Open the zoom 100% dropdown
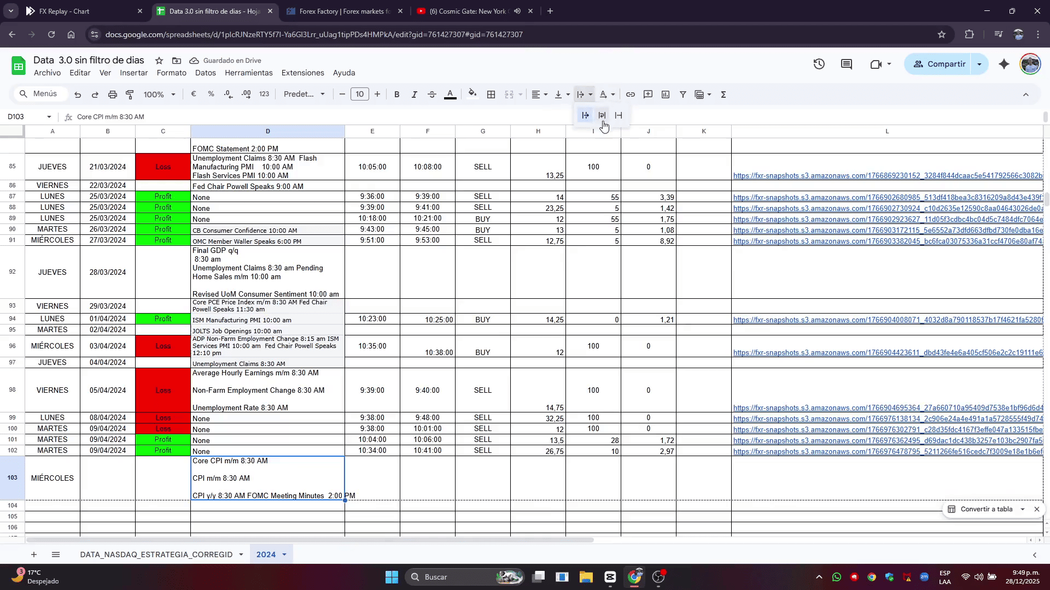This screenshot has width=1050, height=590. tap(159, 95)
